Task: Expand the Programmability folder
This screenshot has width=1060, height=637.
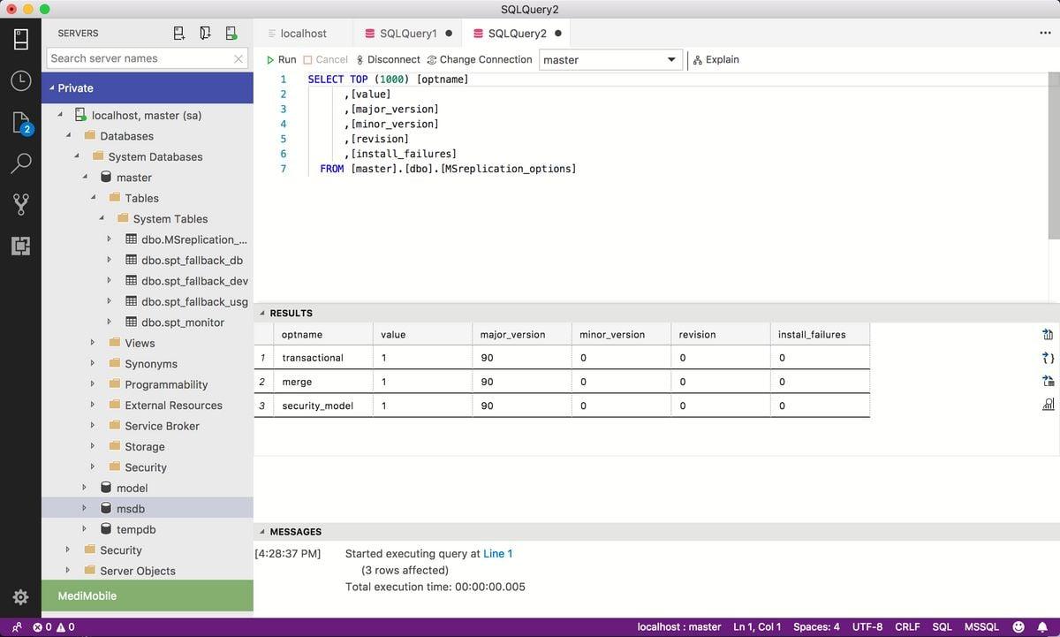Action: tap(93, 384)
